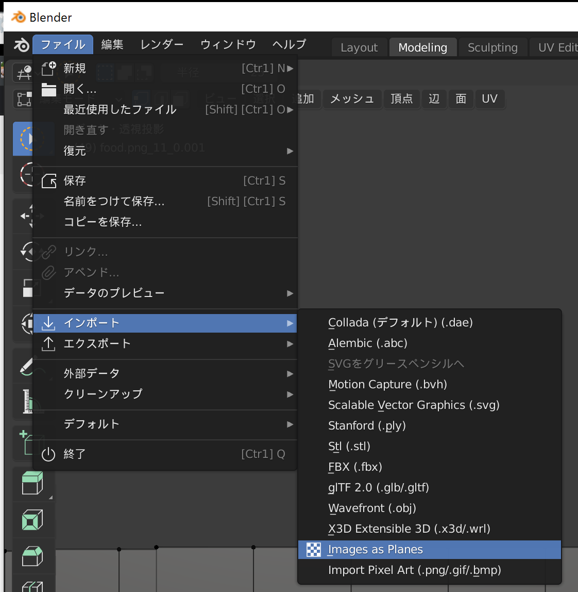Switch to the Layout workspace tab

coord(359,47)
